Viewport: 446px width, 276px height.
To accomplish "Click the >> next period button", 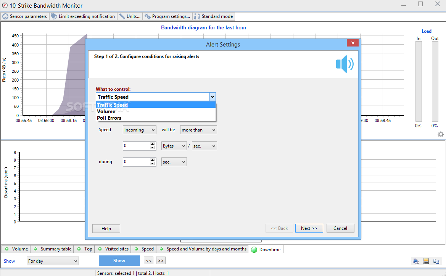I will [161, 261].
